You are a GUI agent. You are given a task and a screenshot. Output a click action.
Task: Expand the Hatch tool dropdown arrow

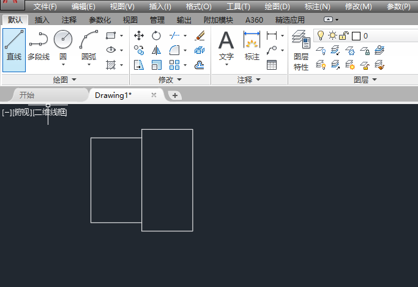(121, 65)
